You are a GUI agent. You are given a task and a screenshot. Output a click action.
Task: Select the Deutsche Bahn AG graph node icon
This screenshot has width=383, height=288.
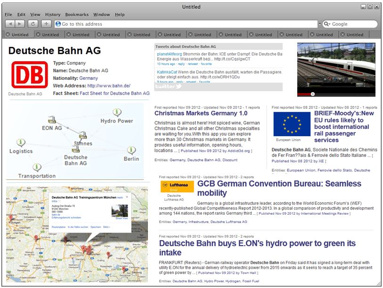click(76, 149)
